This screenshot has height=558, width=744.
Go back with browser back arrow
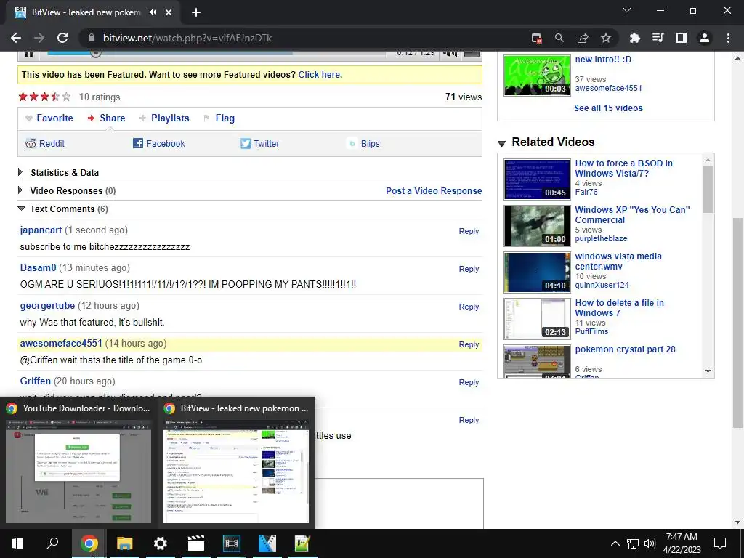point(16,38)
